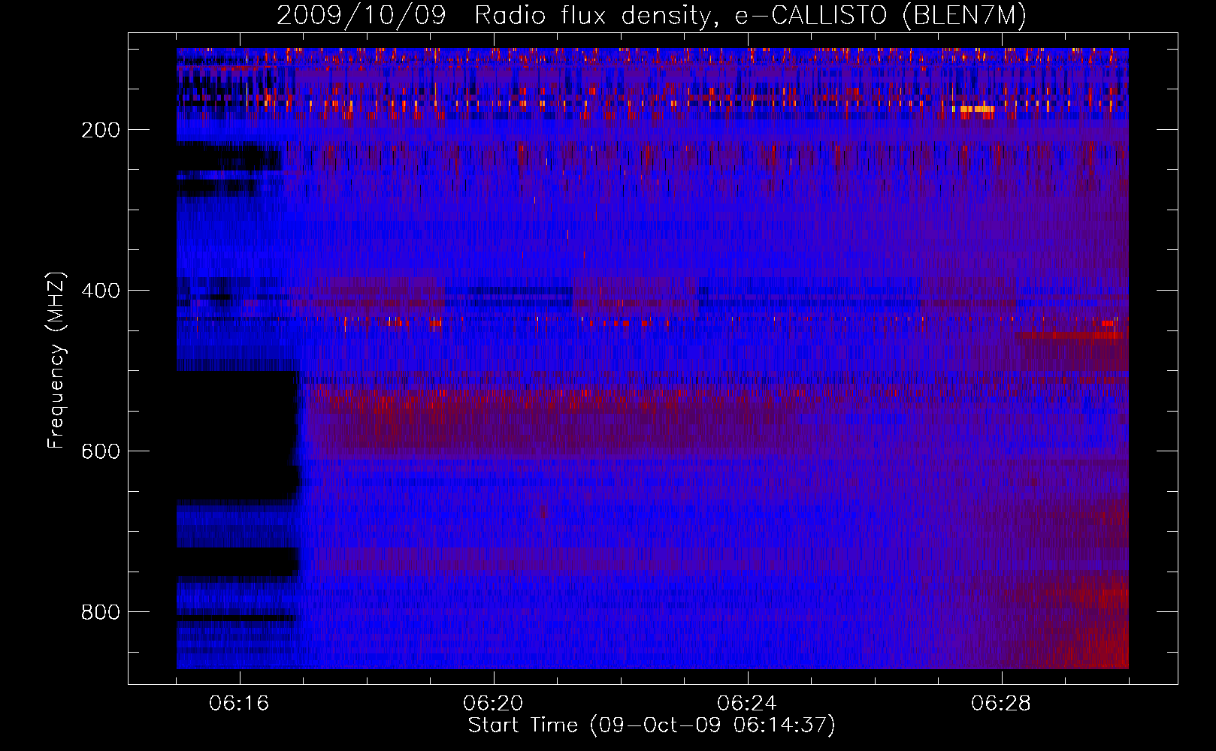Click the '06:20' time tick label
This screenshot has width=1216, height=751.
pos(493,703)
